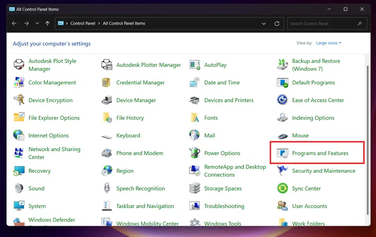
Task: Open the AutoPlay icon
Action: pos(195,65)
